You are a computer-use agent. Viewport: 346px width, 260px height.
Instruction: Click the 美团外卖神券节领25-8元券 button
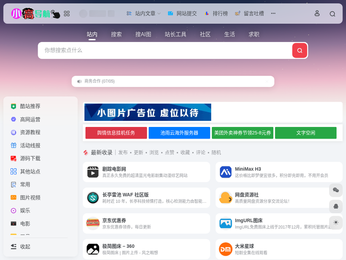click(243, 133)
